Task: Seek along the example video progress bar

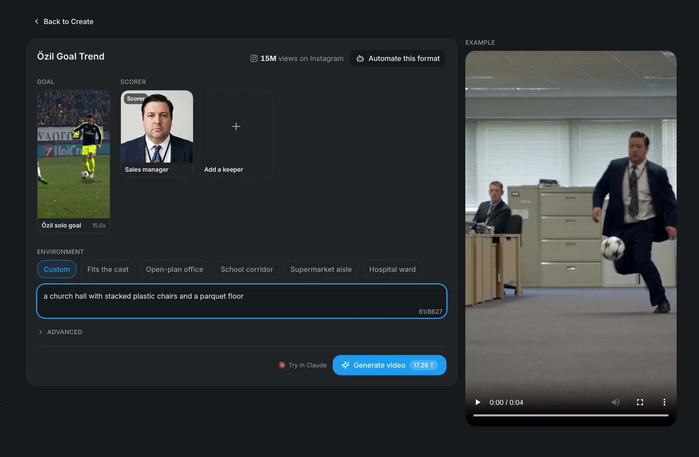Action: (x=571, y=415)
